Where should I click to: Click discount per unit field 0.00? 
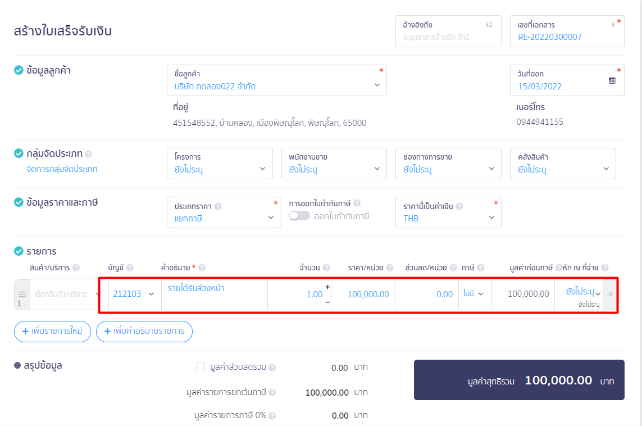pos(427,294)
